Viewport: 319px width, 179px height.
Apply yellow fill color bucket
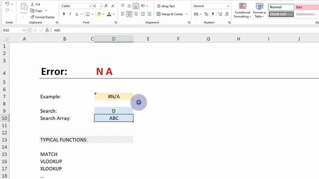(x=99, y=14)
